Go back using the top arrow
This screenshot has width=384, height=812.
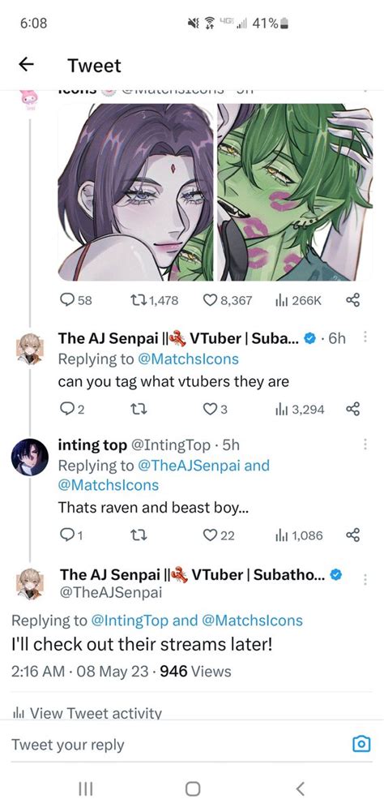click(x=26, y=65)
